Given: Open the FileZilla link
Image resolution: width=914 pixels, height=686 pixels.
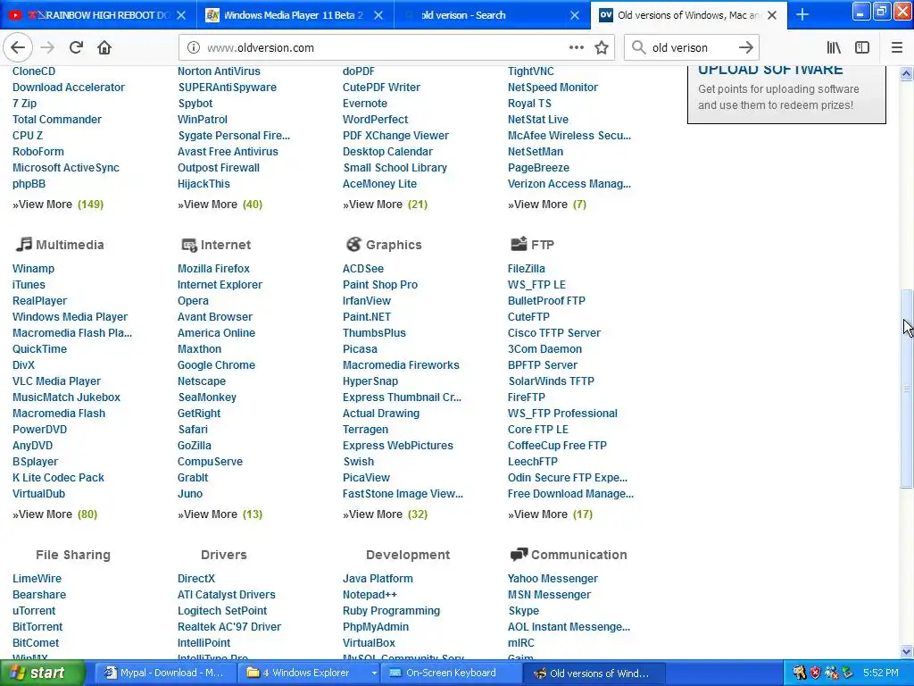Looking at the screenshot, I should pos(527,268).
